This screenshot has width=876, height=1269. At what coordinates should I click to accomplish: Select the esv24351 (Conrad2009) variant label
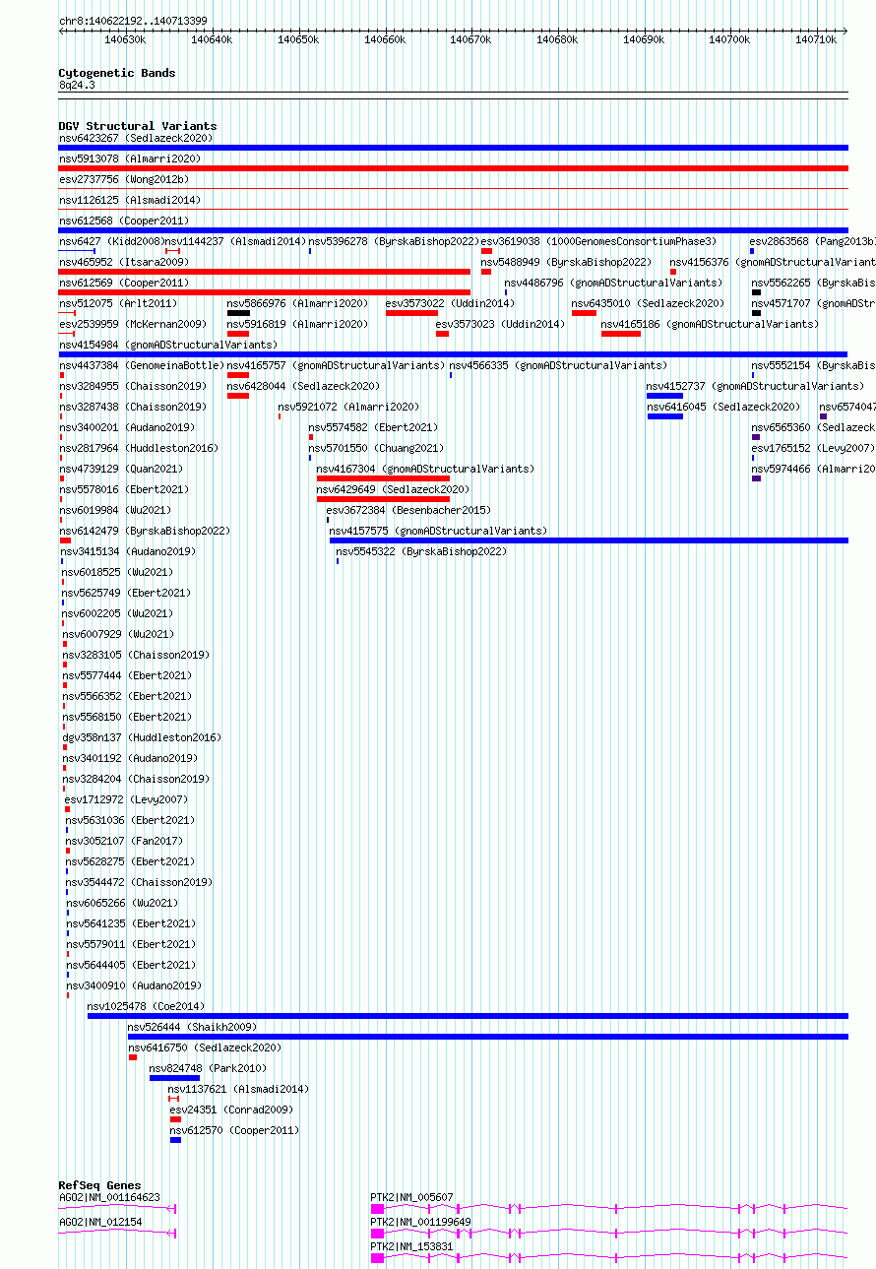[231, 1110]
